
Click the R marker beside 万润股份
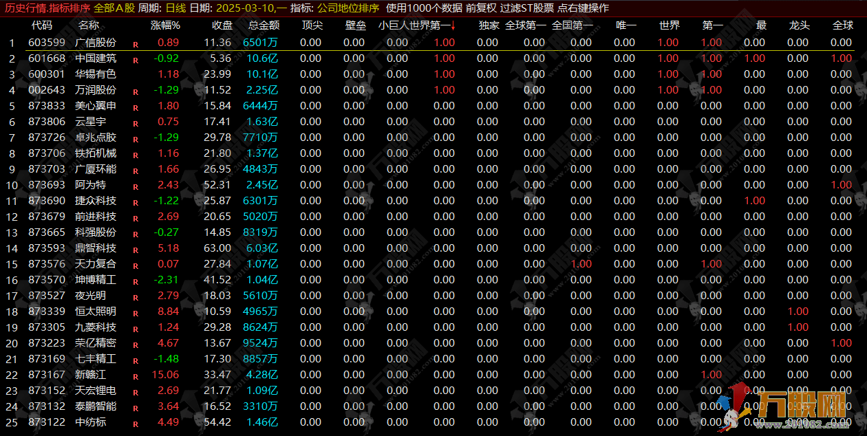135,91
